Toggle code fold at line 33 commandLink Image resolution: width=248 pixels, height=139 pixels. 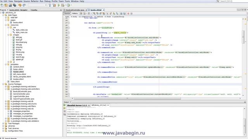tap(69, 37)
